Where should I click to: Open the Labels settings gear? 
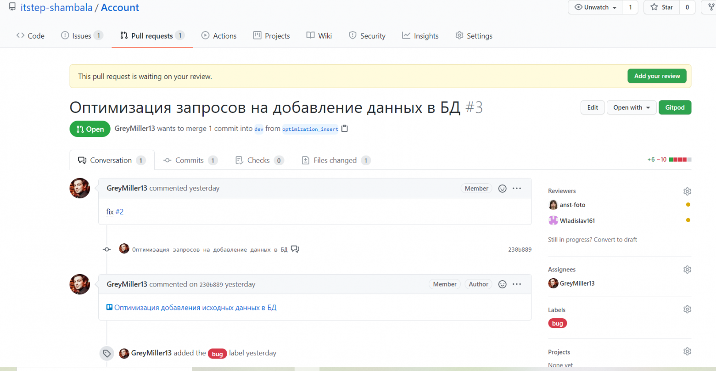click(x=687, y=309)
